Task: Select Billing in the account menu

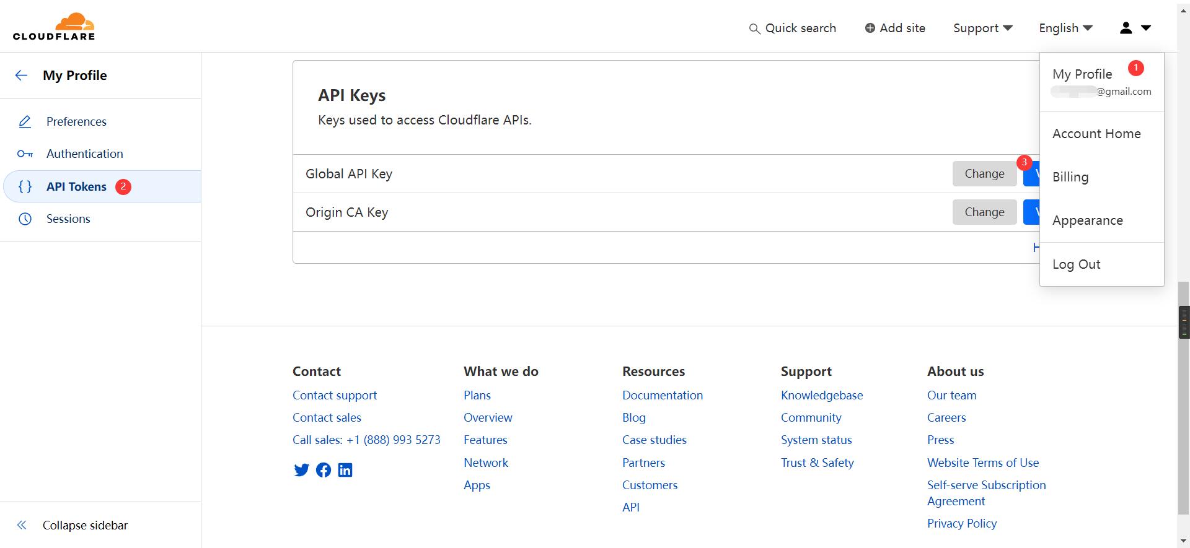Action: 1070,177
